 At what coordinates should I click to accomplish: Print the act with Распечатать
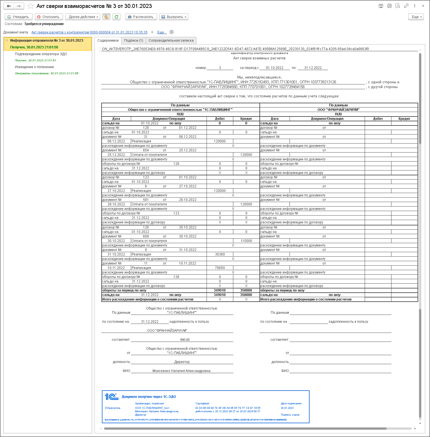click(x=141, y=17)
